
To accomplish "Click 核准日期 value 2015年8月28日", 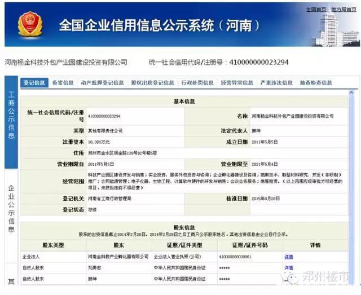I will tap(266, 199).
